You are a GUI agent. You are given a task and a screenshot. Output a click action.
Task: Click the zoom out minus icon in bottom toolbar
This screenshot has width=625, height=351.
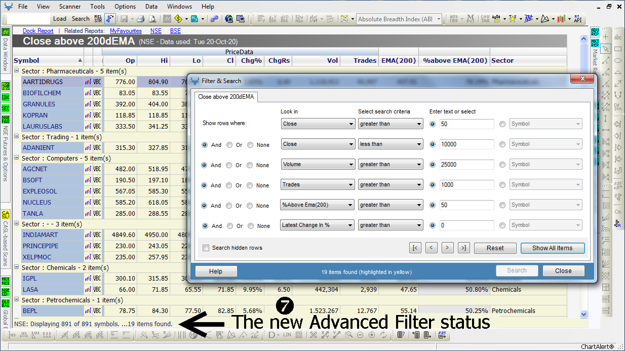[360, 335]
